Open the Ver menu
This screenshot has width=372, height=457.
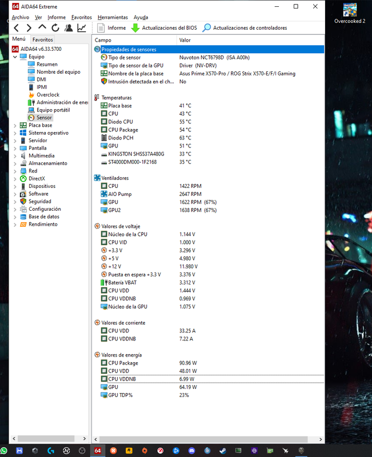point(38,18)
